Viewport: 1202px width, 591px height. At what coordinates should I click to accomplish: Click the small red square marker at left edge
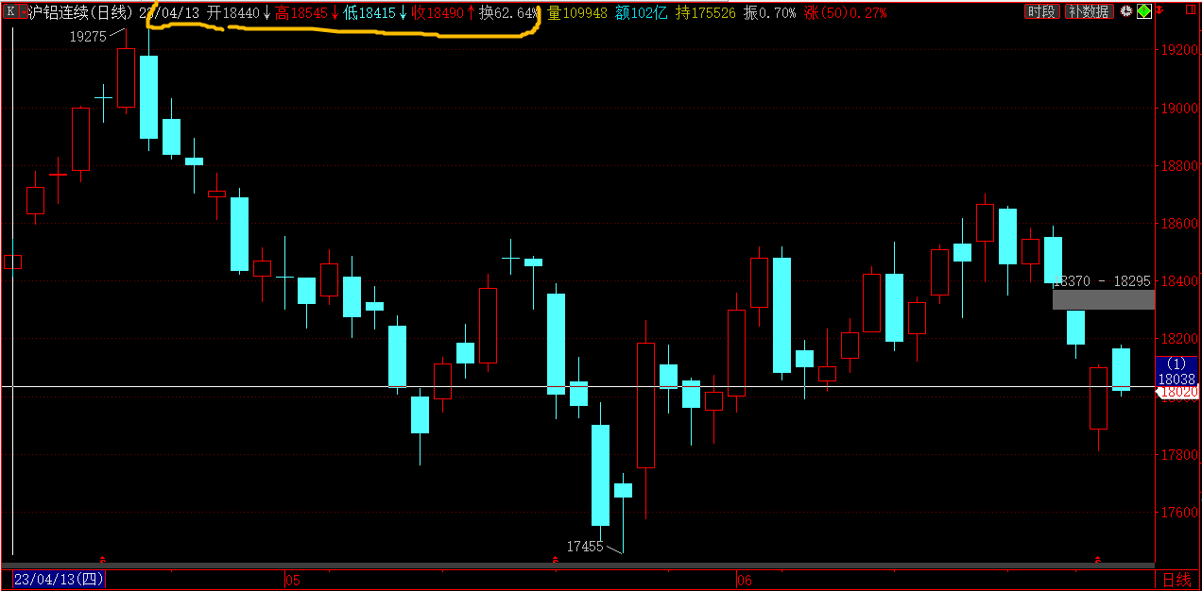pos(12,262)
